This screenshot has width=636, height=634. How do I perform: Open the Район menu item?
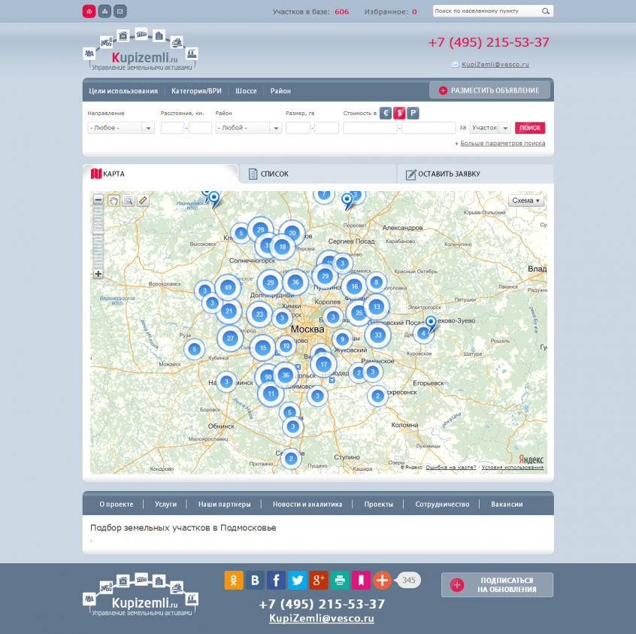pos(280,91)
